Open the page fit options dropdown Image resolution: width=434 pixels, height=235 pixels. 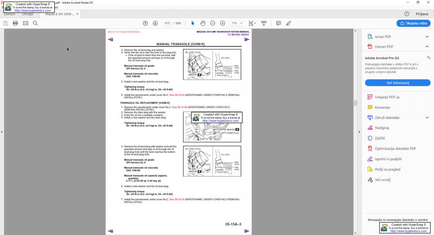coord(252,23)
